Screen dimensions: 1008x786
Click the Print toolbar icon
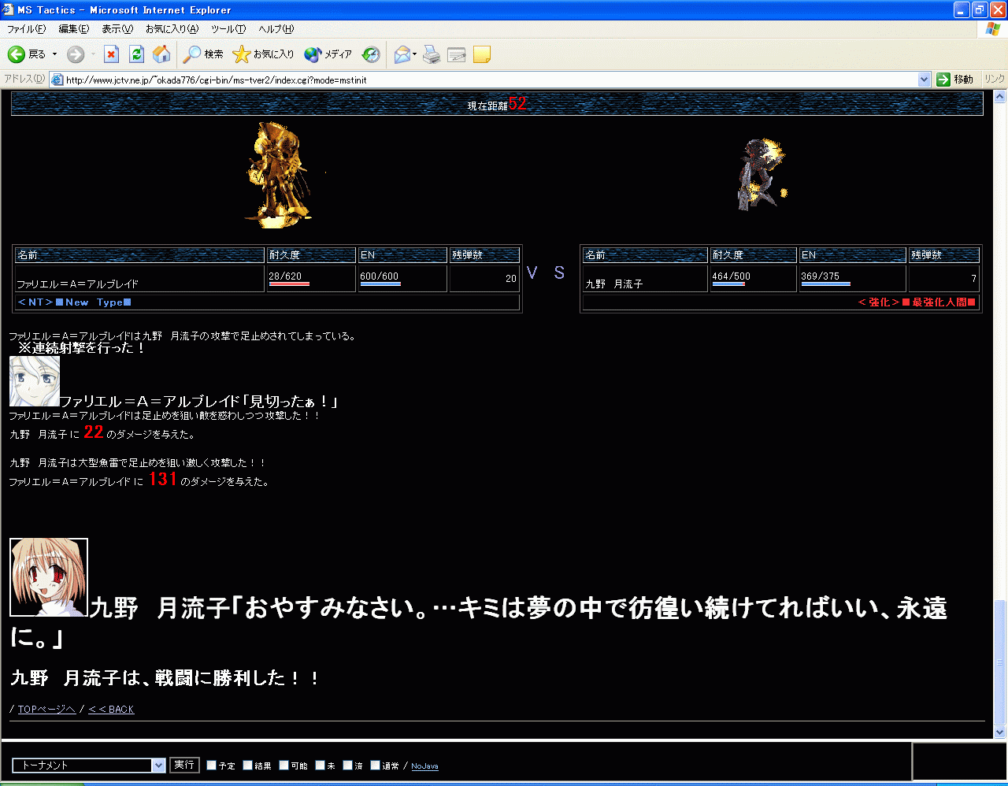tap(432, 54)
